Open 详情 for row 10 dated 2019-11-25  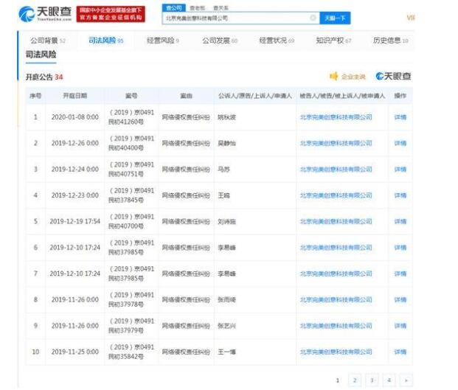tap(400, 352)
